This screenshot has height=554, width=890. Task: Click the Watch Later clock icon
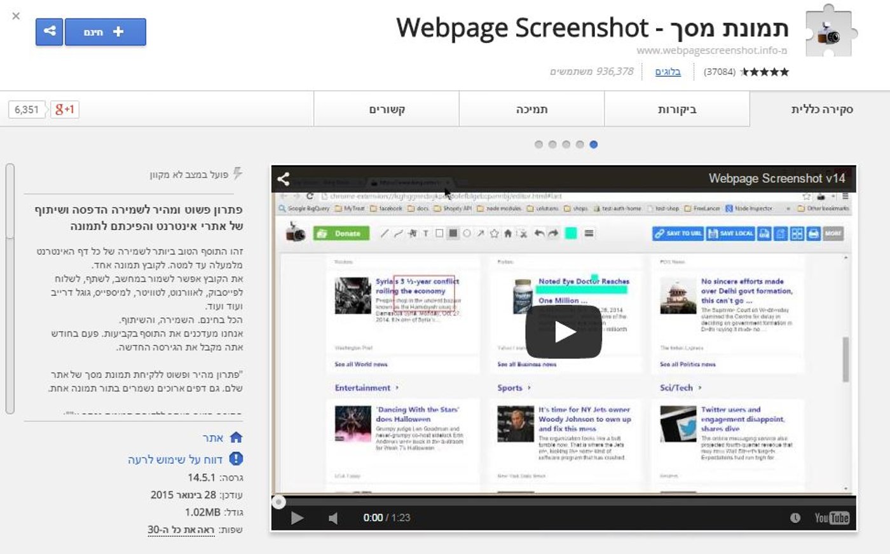[795, 518]
